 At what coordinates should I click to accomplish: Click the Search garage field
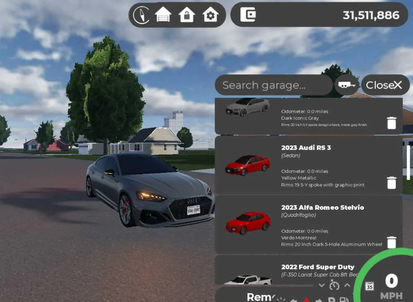[274, 85]
